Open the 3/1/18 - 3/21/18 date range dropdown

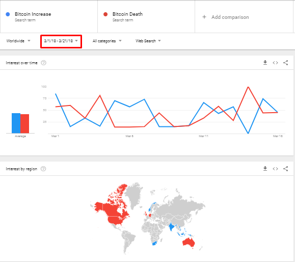coord(61,41)
